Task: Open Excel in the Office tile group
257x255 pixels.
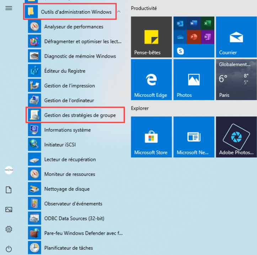Action: [x=208, y=23]
